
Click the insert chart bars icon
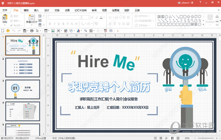(x=78, y=31)
